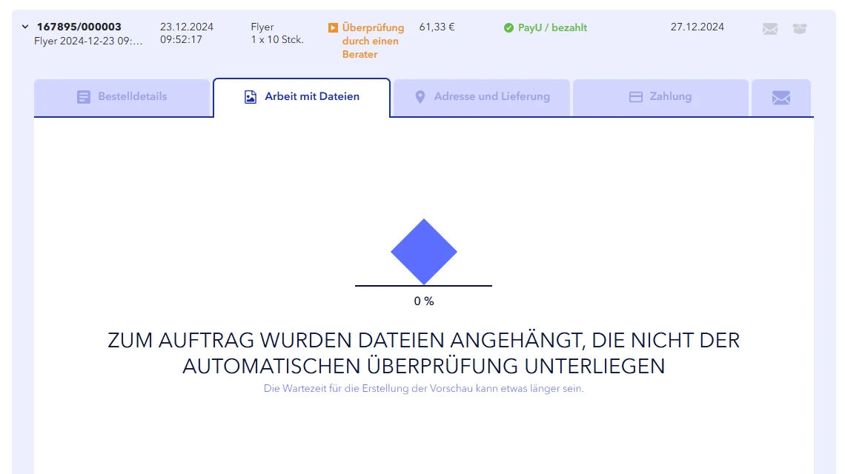Image resolution: width=845 pixels, height=474 pixels.
Task: Open the Zahlung tab
Action: [x=660, y=98]
